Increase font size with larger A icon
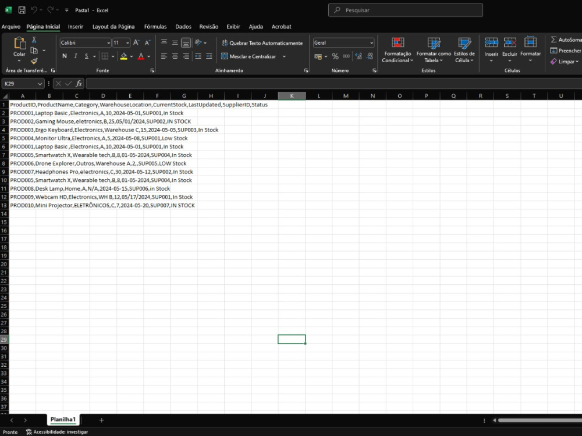 point(136,42)
